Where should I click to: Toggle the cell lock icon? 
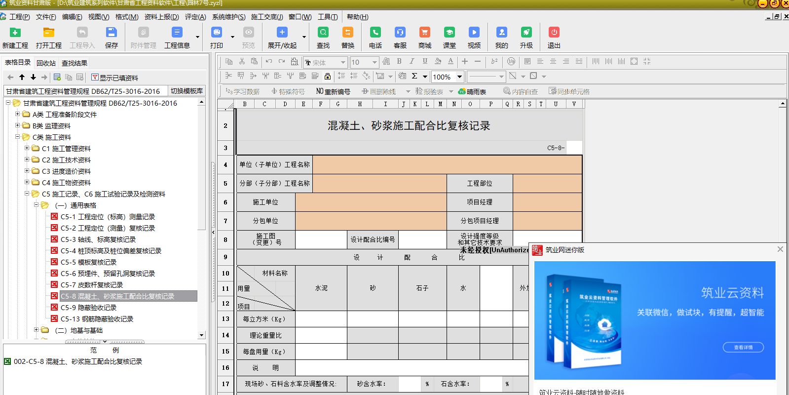coord(327,76)
